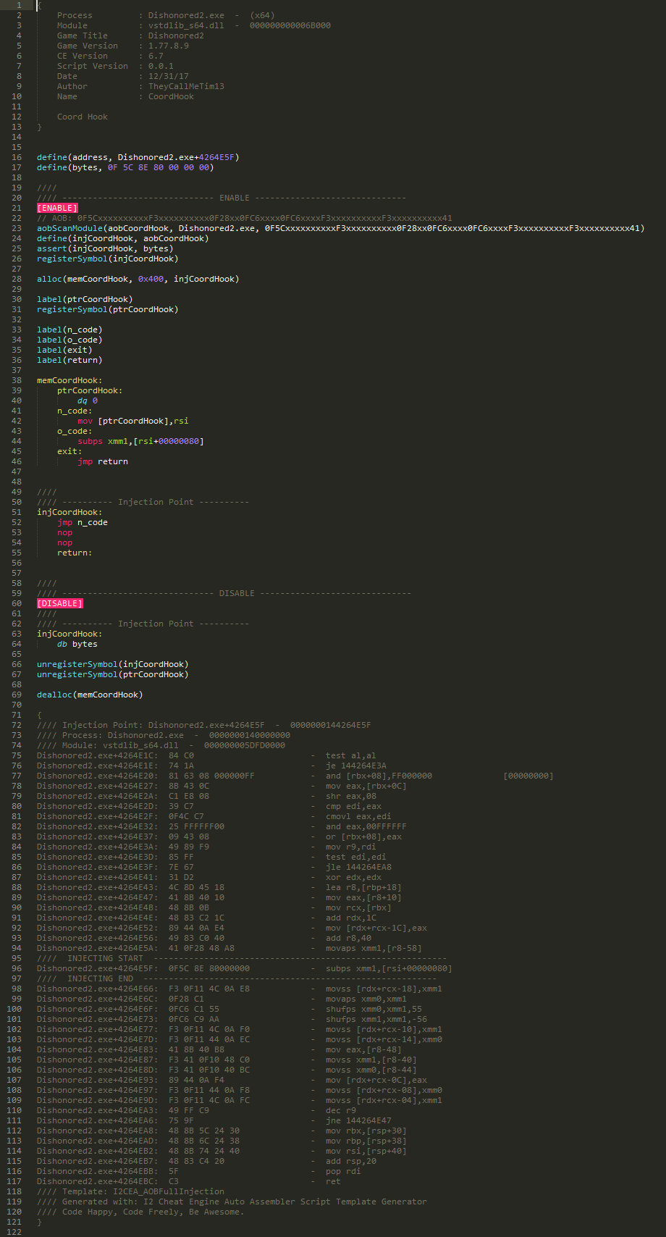The image size is (666, 1237).
Task: Click the 'Script Version : 0.0.1' line
Action: 115,66
